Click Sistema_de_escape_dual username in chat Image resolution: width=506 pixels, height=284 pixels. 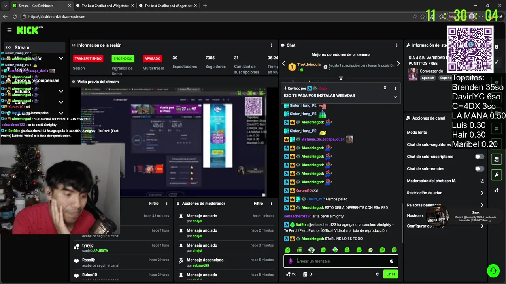tap(323, 139)
